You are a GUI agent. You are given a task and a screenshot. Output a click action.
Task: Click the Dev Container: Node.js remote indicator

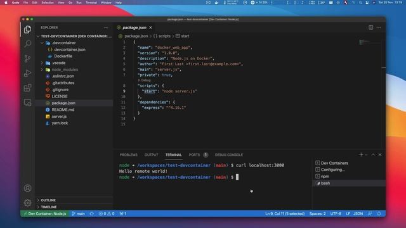(45, 213)
